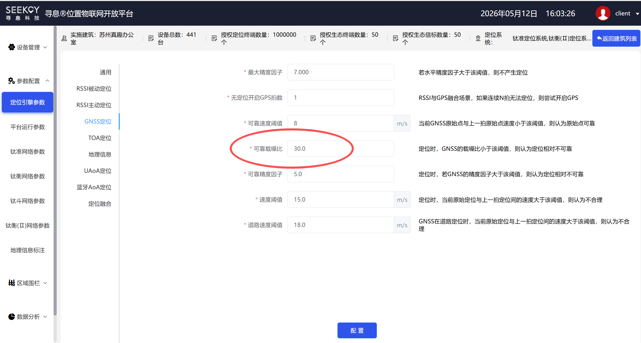
Task: Click the 设备管理 gear icon
Action: click(x=12, y=47)
